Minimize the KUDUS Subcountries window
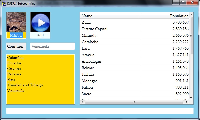 tap(176, 3)
